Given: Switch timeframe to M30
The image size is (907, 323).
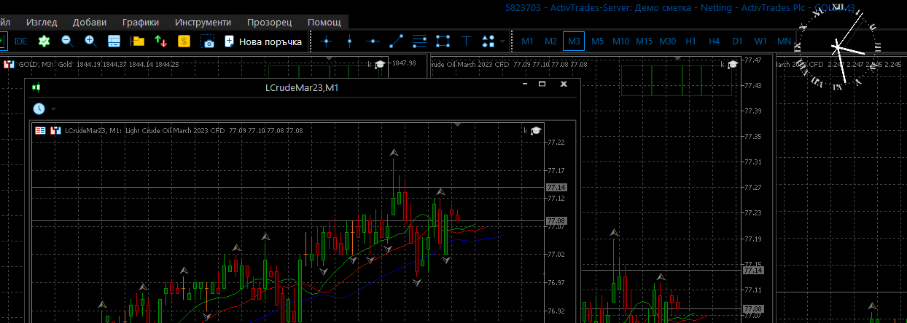Looking at the screenshot, I should (667, 41).
